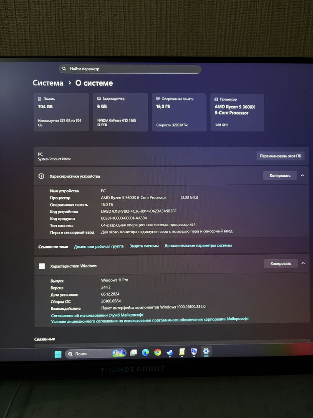313x418 pixels.
Task: Open the monitor icon app on the taskbar
Action: pyautogui.click(x=194, y=352)
